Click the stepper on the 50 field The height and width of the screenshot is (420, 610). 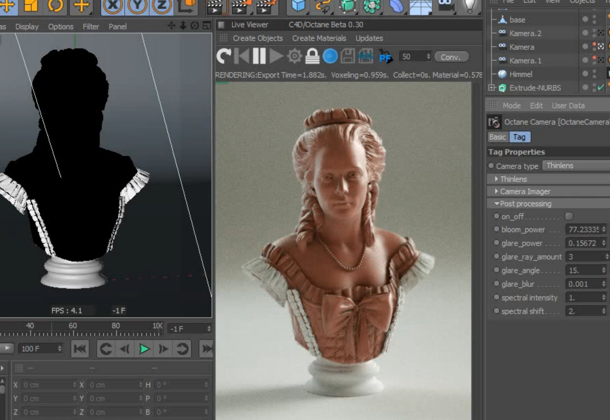pyautogui.click(x=428, y=56)
